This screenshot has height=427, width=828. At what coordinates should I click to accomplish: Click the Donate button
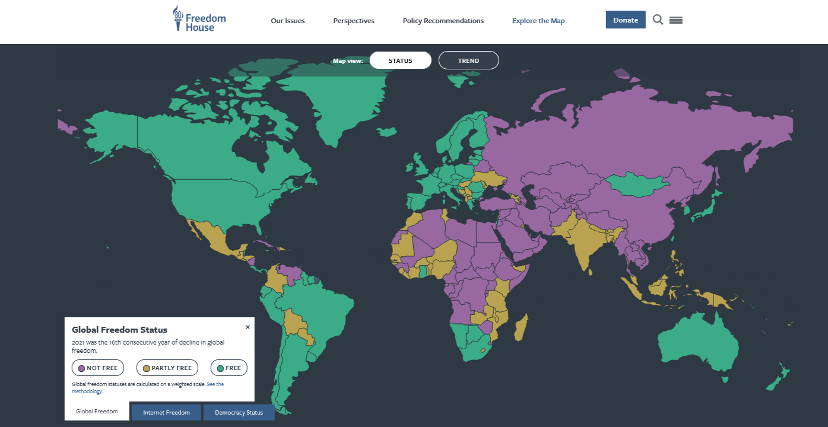(626, 20)
